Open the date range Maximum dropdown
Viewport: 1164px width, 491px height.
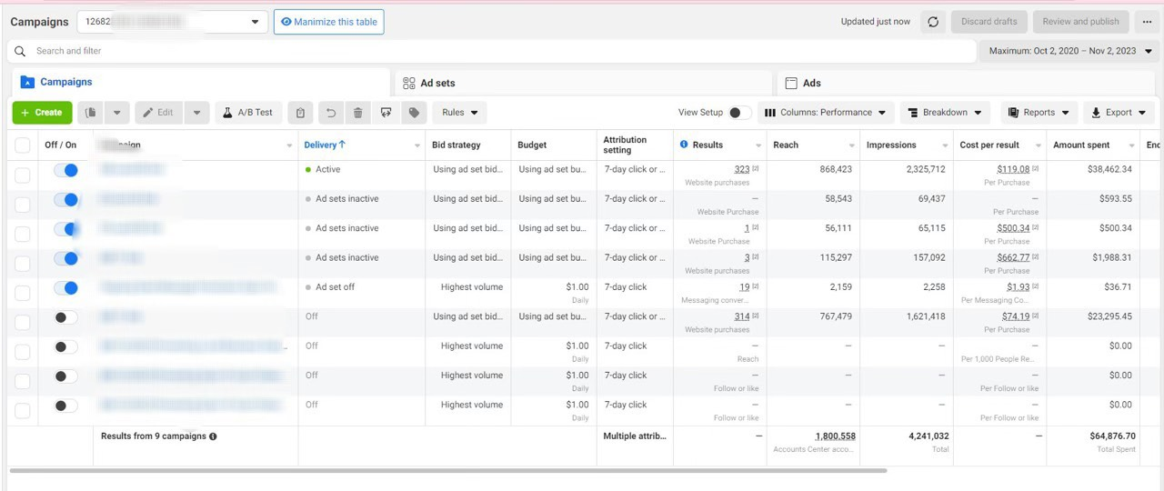click(1070, 51)
